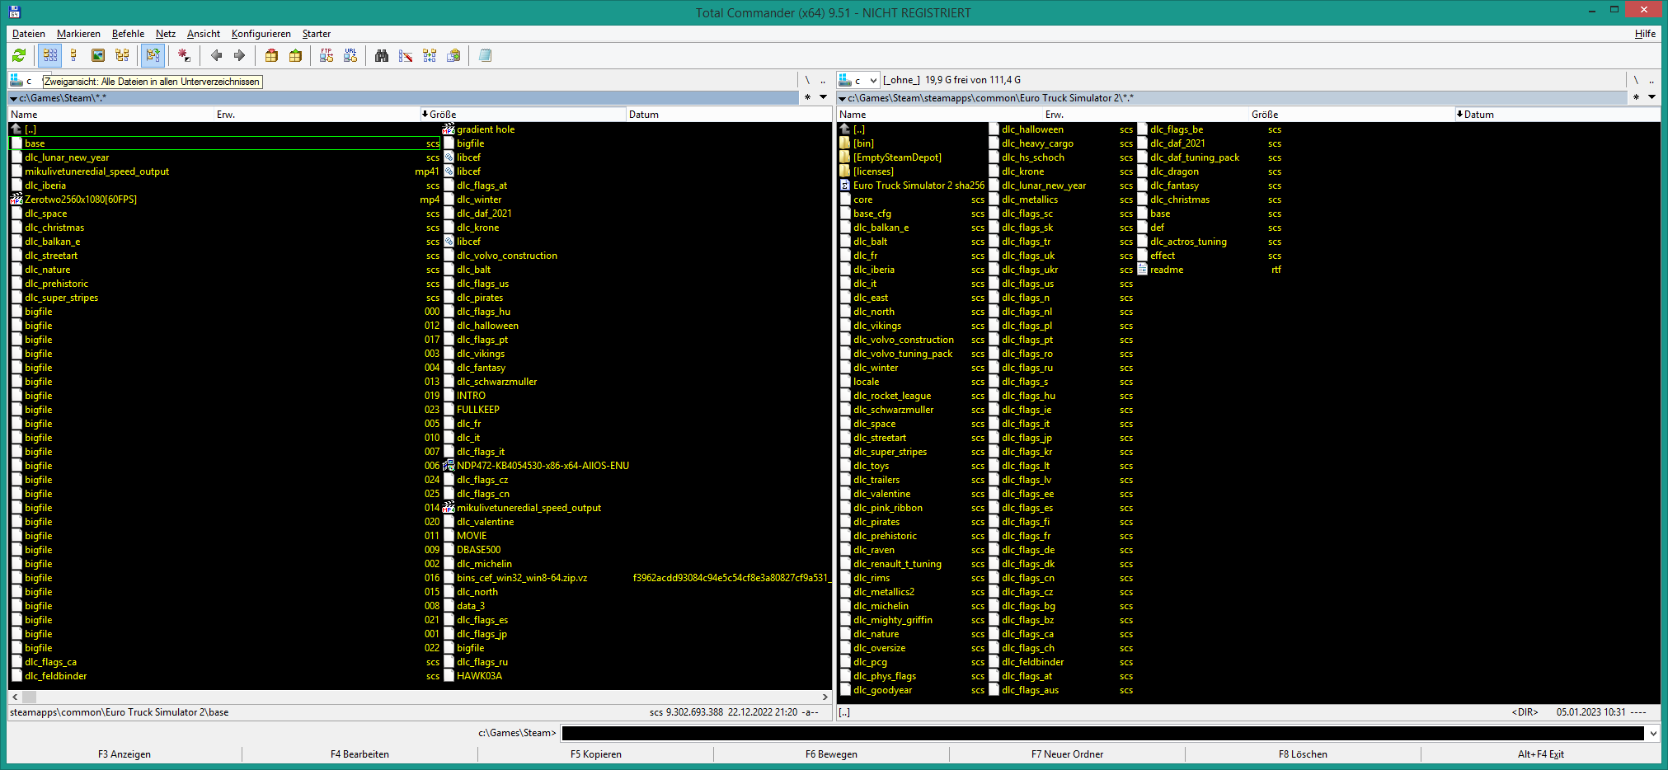The width and height of the screenshot is (1668, 770).
Task: Click the green Reread source refresh icon
Action: [19, 55]
